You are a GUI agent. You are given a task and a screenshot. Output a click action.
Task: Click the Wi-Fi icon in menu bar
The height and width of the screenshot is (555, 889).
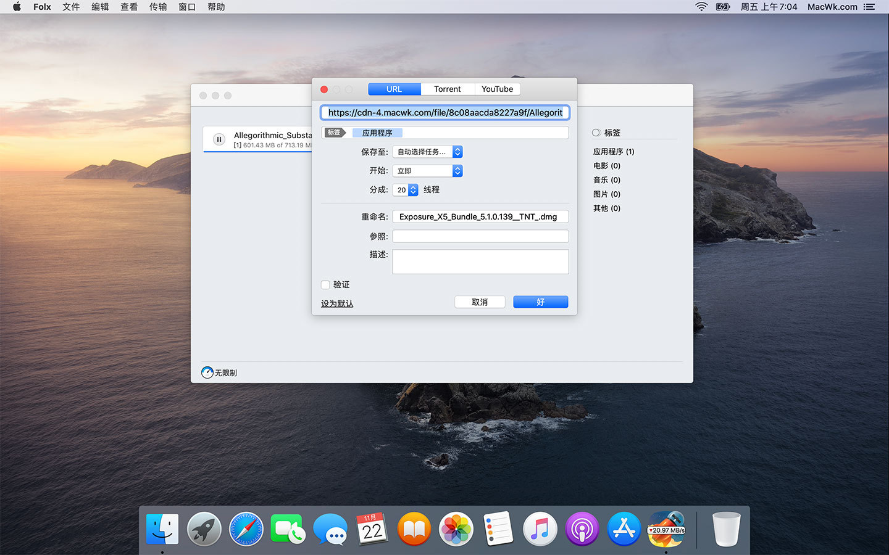pyautogui.click(x=701, y=7)
